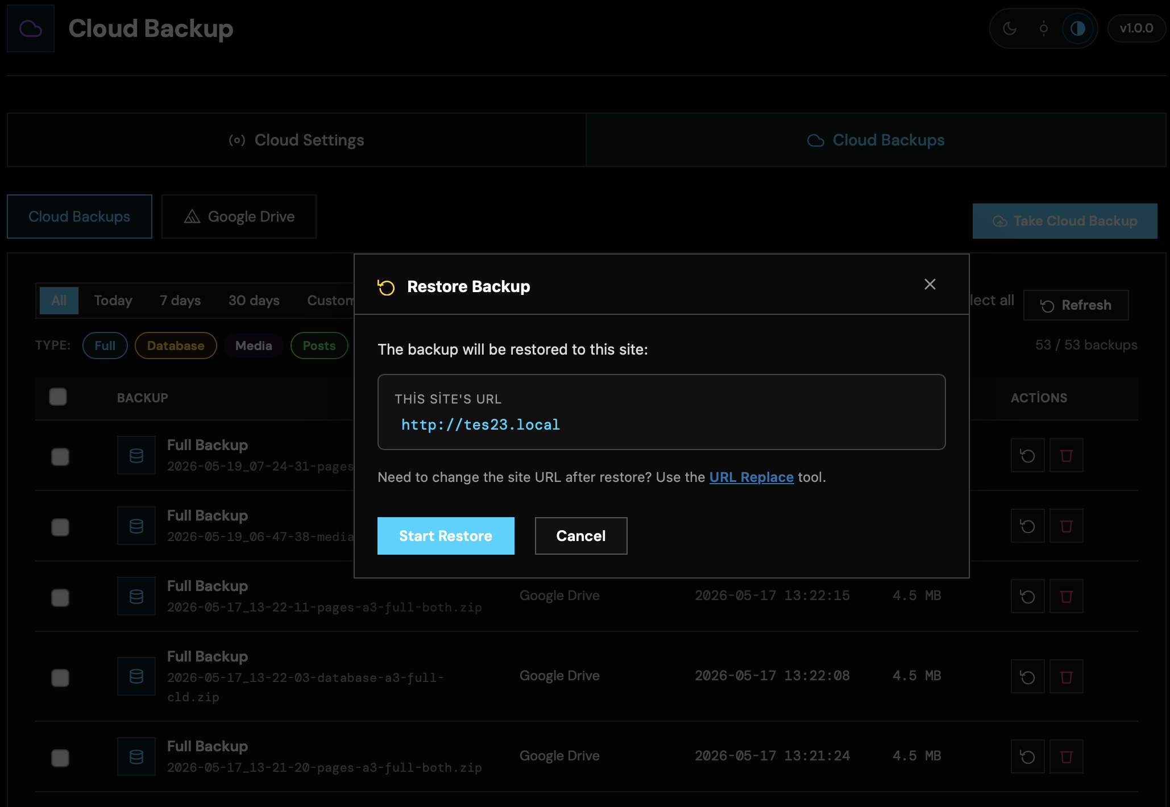Check the 2026-05-19_06-47-38 backup row checkbox
Screen dimensions: 1170x807
[x=60, y=527]
